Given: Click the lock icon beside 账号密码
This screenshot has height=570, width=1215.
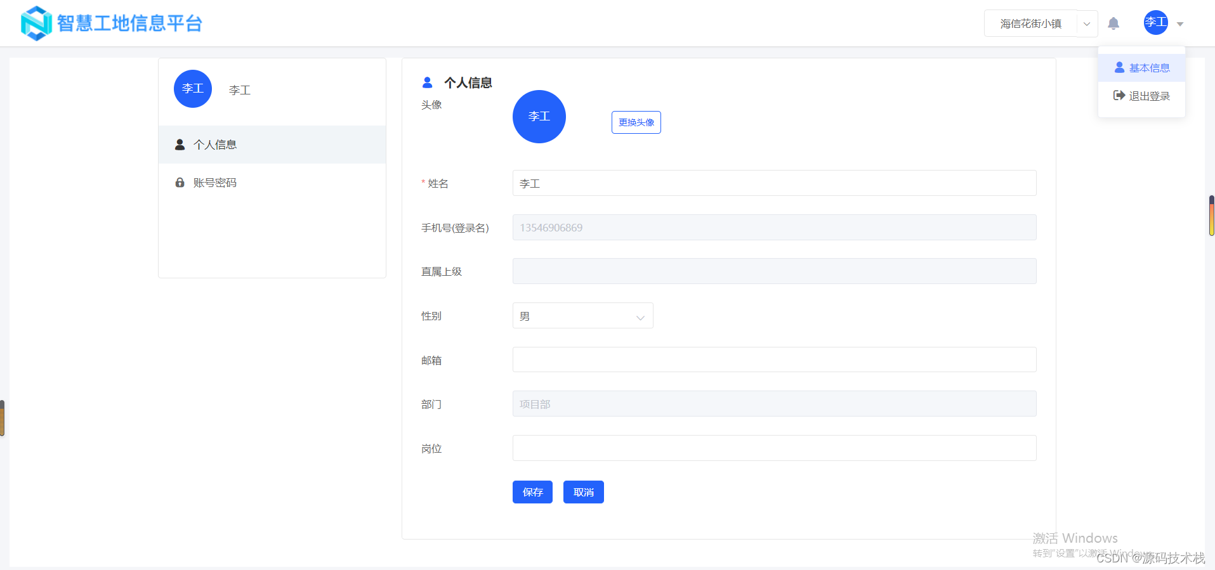Looking at the screenshot, I should (x=180, y=183).
